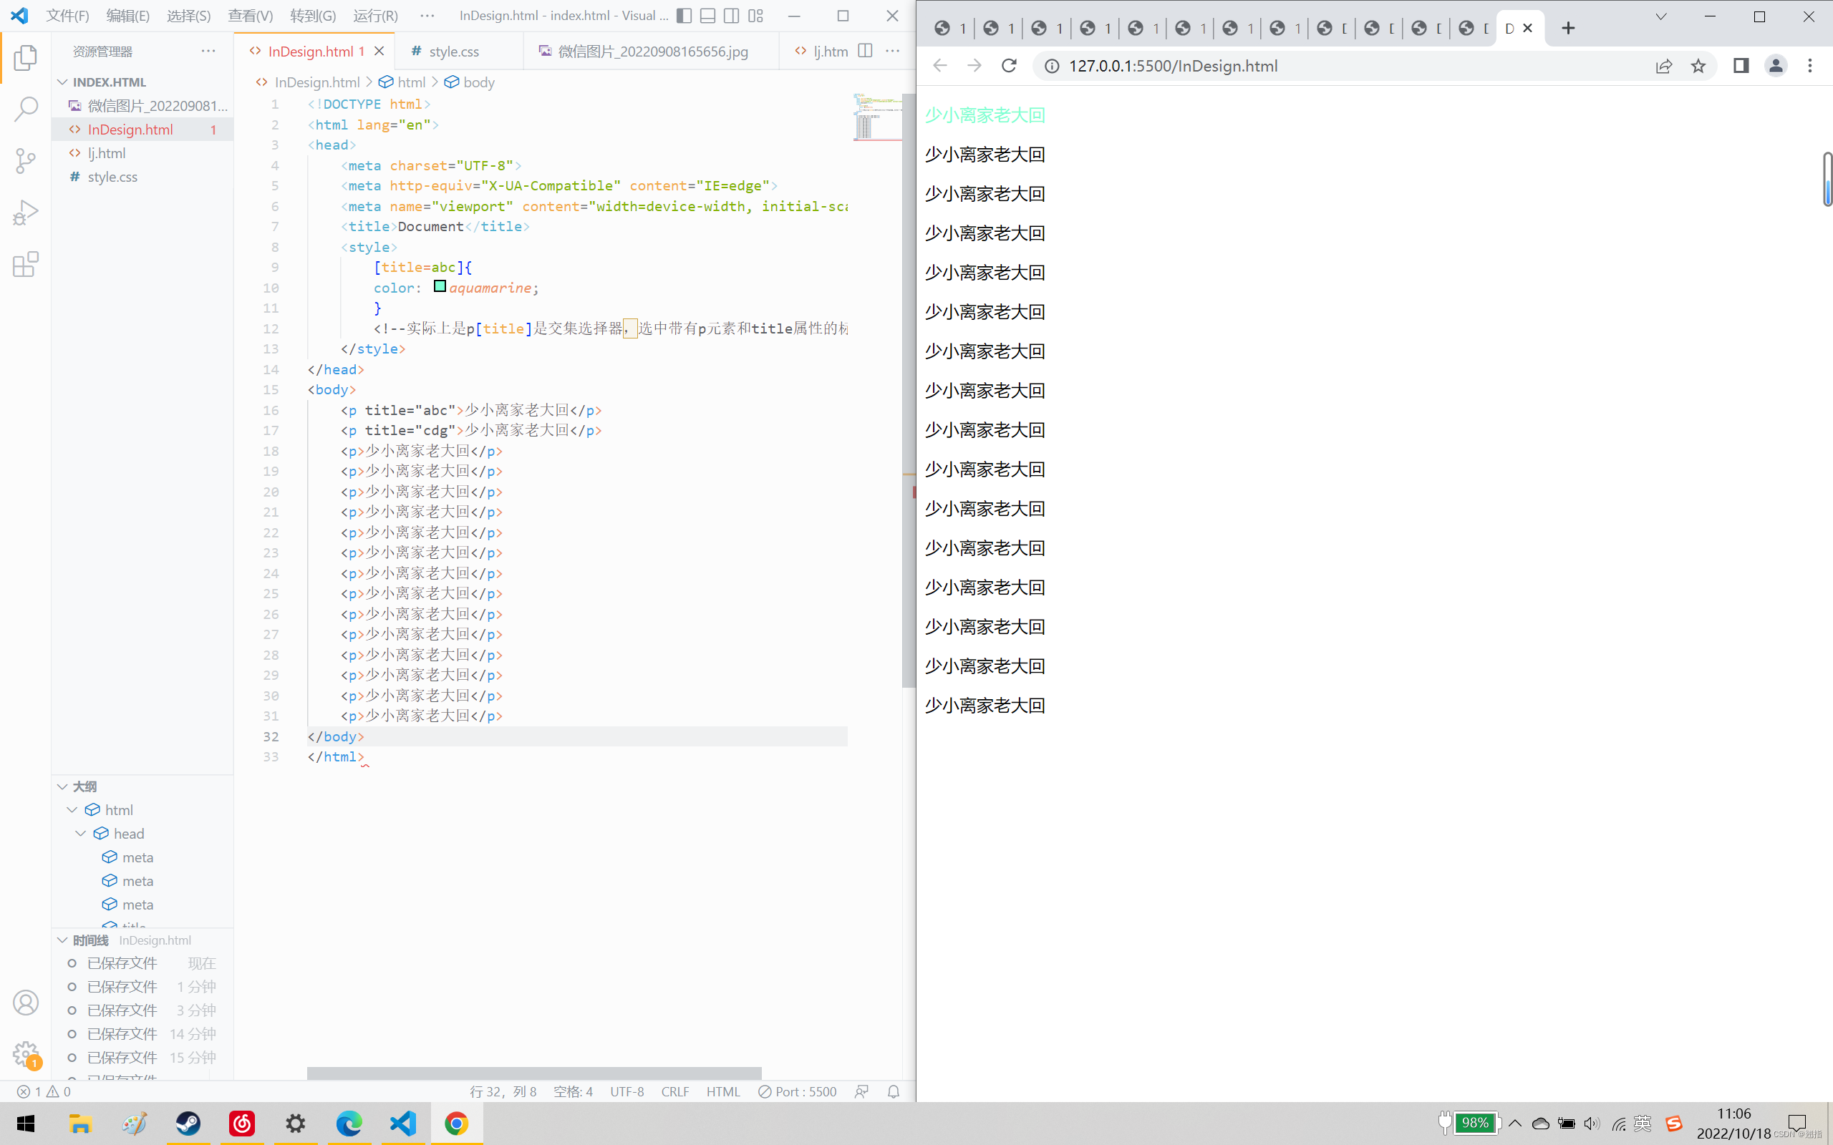Toggle Live Server Port 5500 off
This screenshot has width=1833, height=1145.
(x=798, y=1091)
